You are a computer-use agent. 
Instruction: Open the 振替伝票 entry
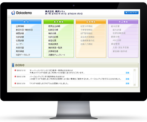[x=52, y=41]
